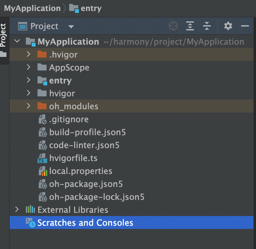
Task: Click the External Libraries bars icon
Action: (30, 209)
